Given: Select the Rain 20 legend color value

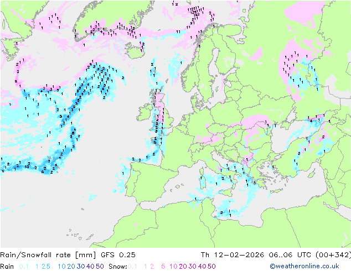Looking at the screenshot, I should (x=71, y=267).
